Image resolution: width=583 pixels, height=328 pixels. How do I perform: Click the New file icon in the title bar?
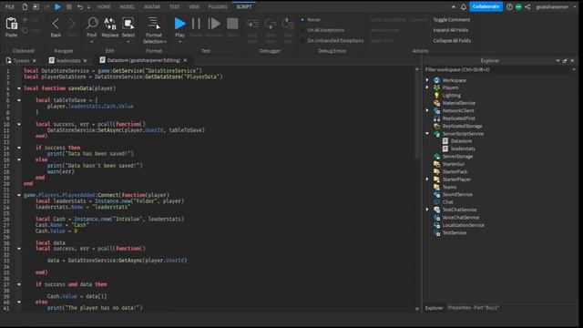point(25,6)
